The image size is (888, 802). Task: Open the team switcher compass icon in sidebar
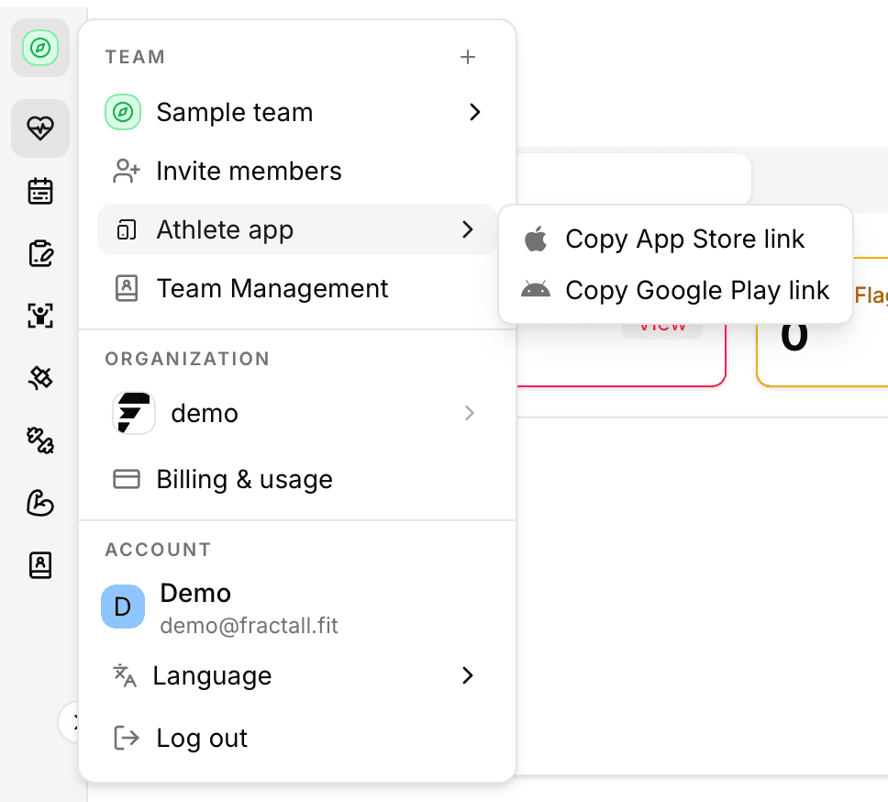click(40, 48)
